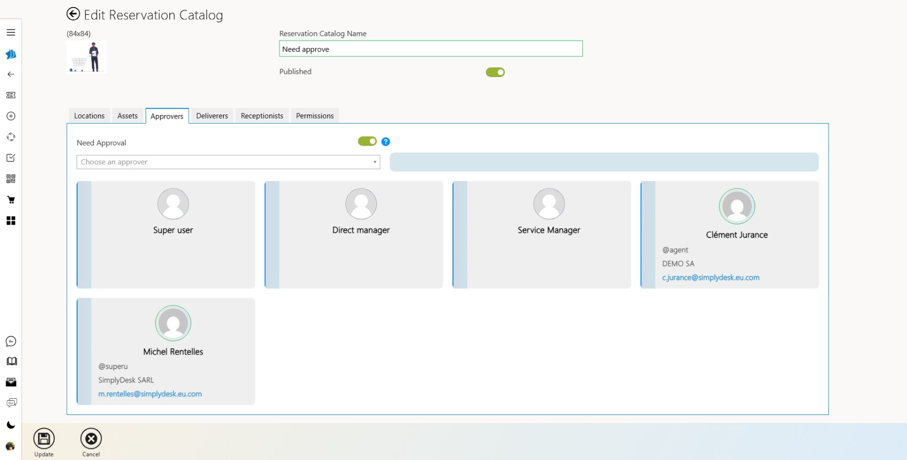Open Clément Jurance's email address link
The width and height of the screenshot is (907, 460).
click(x=710, y=278)
